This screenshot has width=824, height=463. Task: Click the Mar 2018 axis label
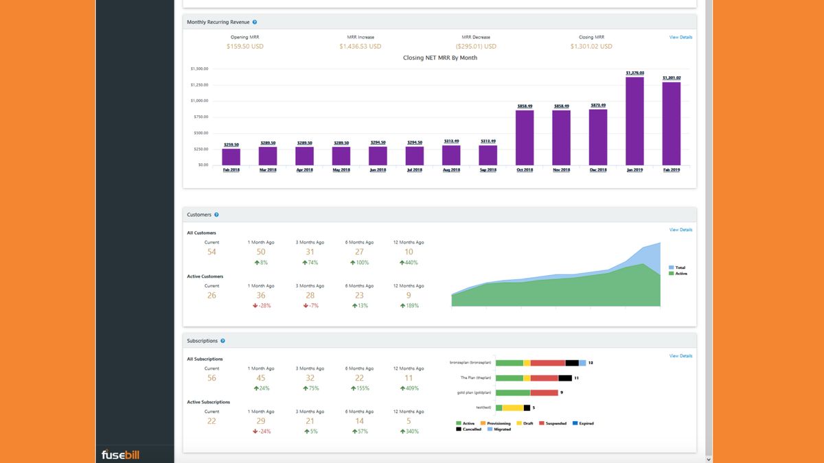tap(268, 169)
